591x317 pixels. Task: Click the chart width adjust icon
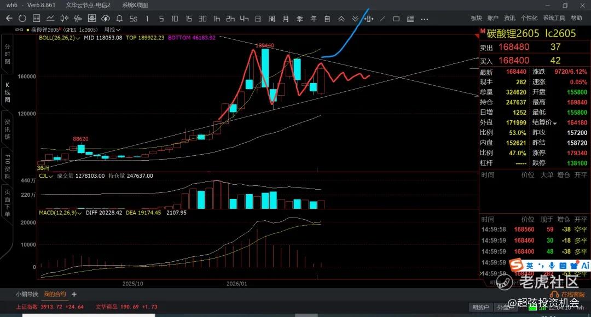[369, 19]
